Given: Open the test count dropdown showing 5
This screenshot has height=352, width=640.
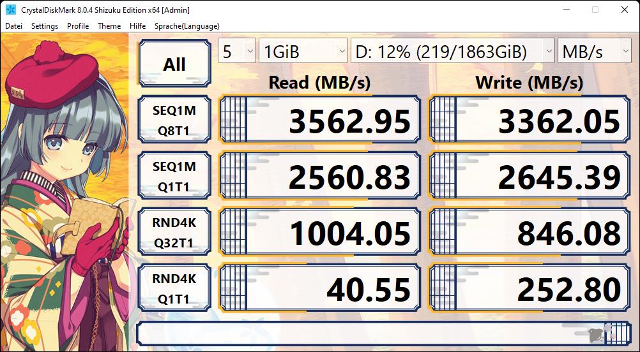Looking at the screenshot, I should [237, 52].
